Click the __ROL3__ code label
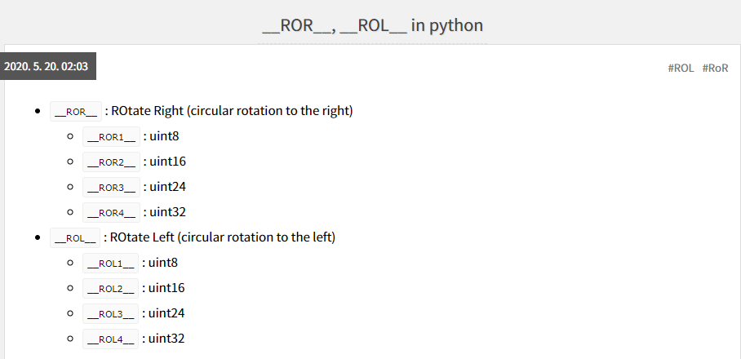 pyautogui.click(x=111, y=313)
